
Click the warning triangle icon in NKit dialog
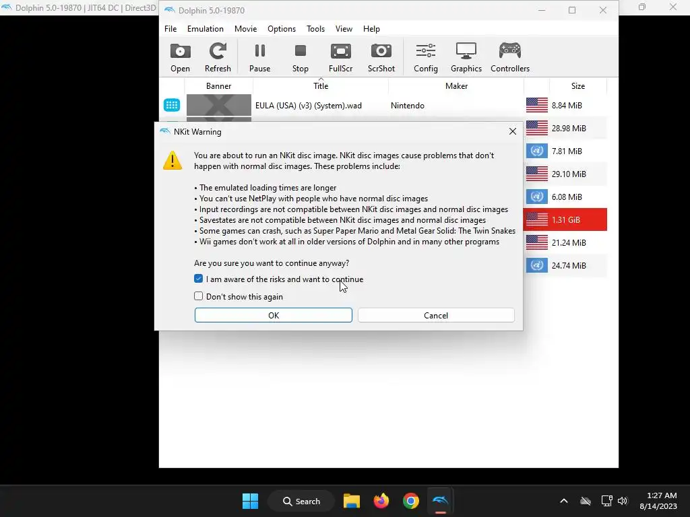pyautogui.click(x=172, y=160)
